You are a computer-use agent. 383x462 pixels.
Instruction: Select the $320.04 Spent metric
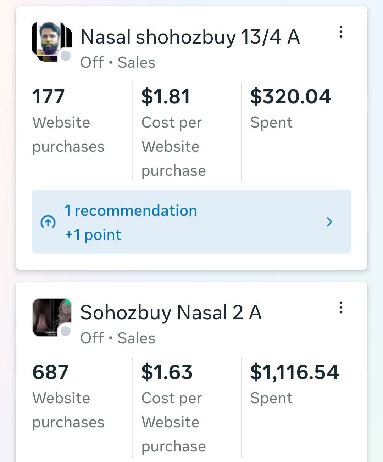pos(290,108)
